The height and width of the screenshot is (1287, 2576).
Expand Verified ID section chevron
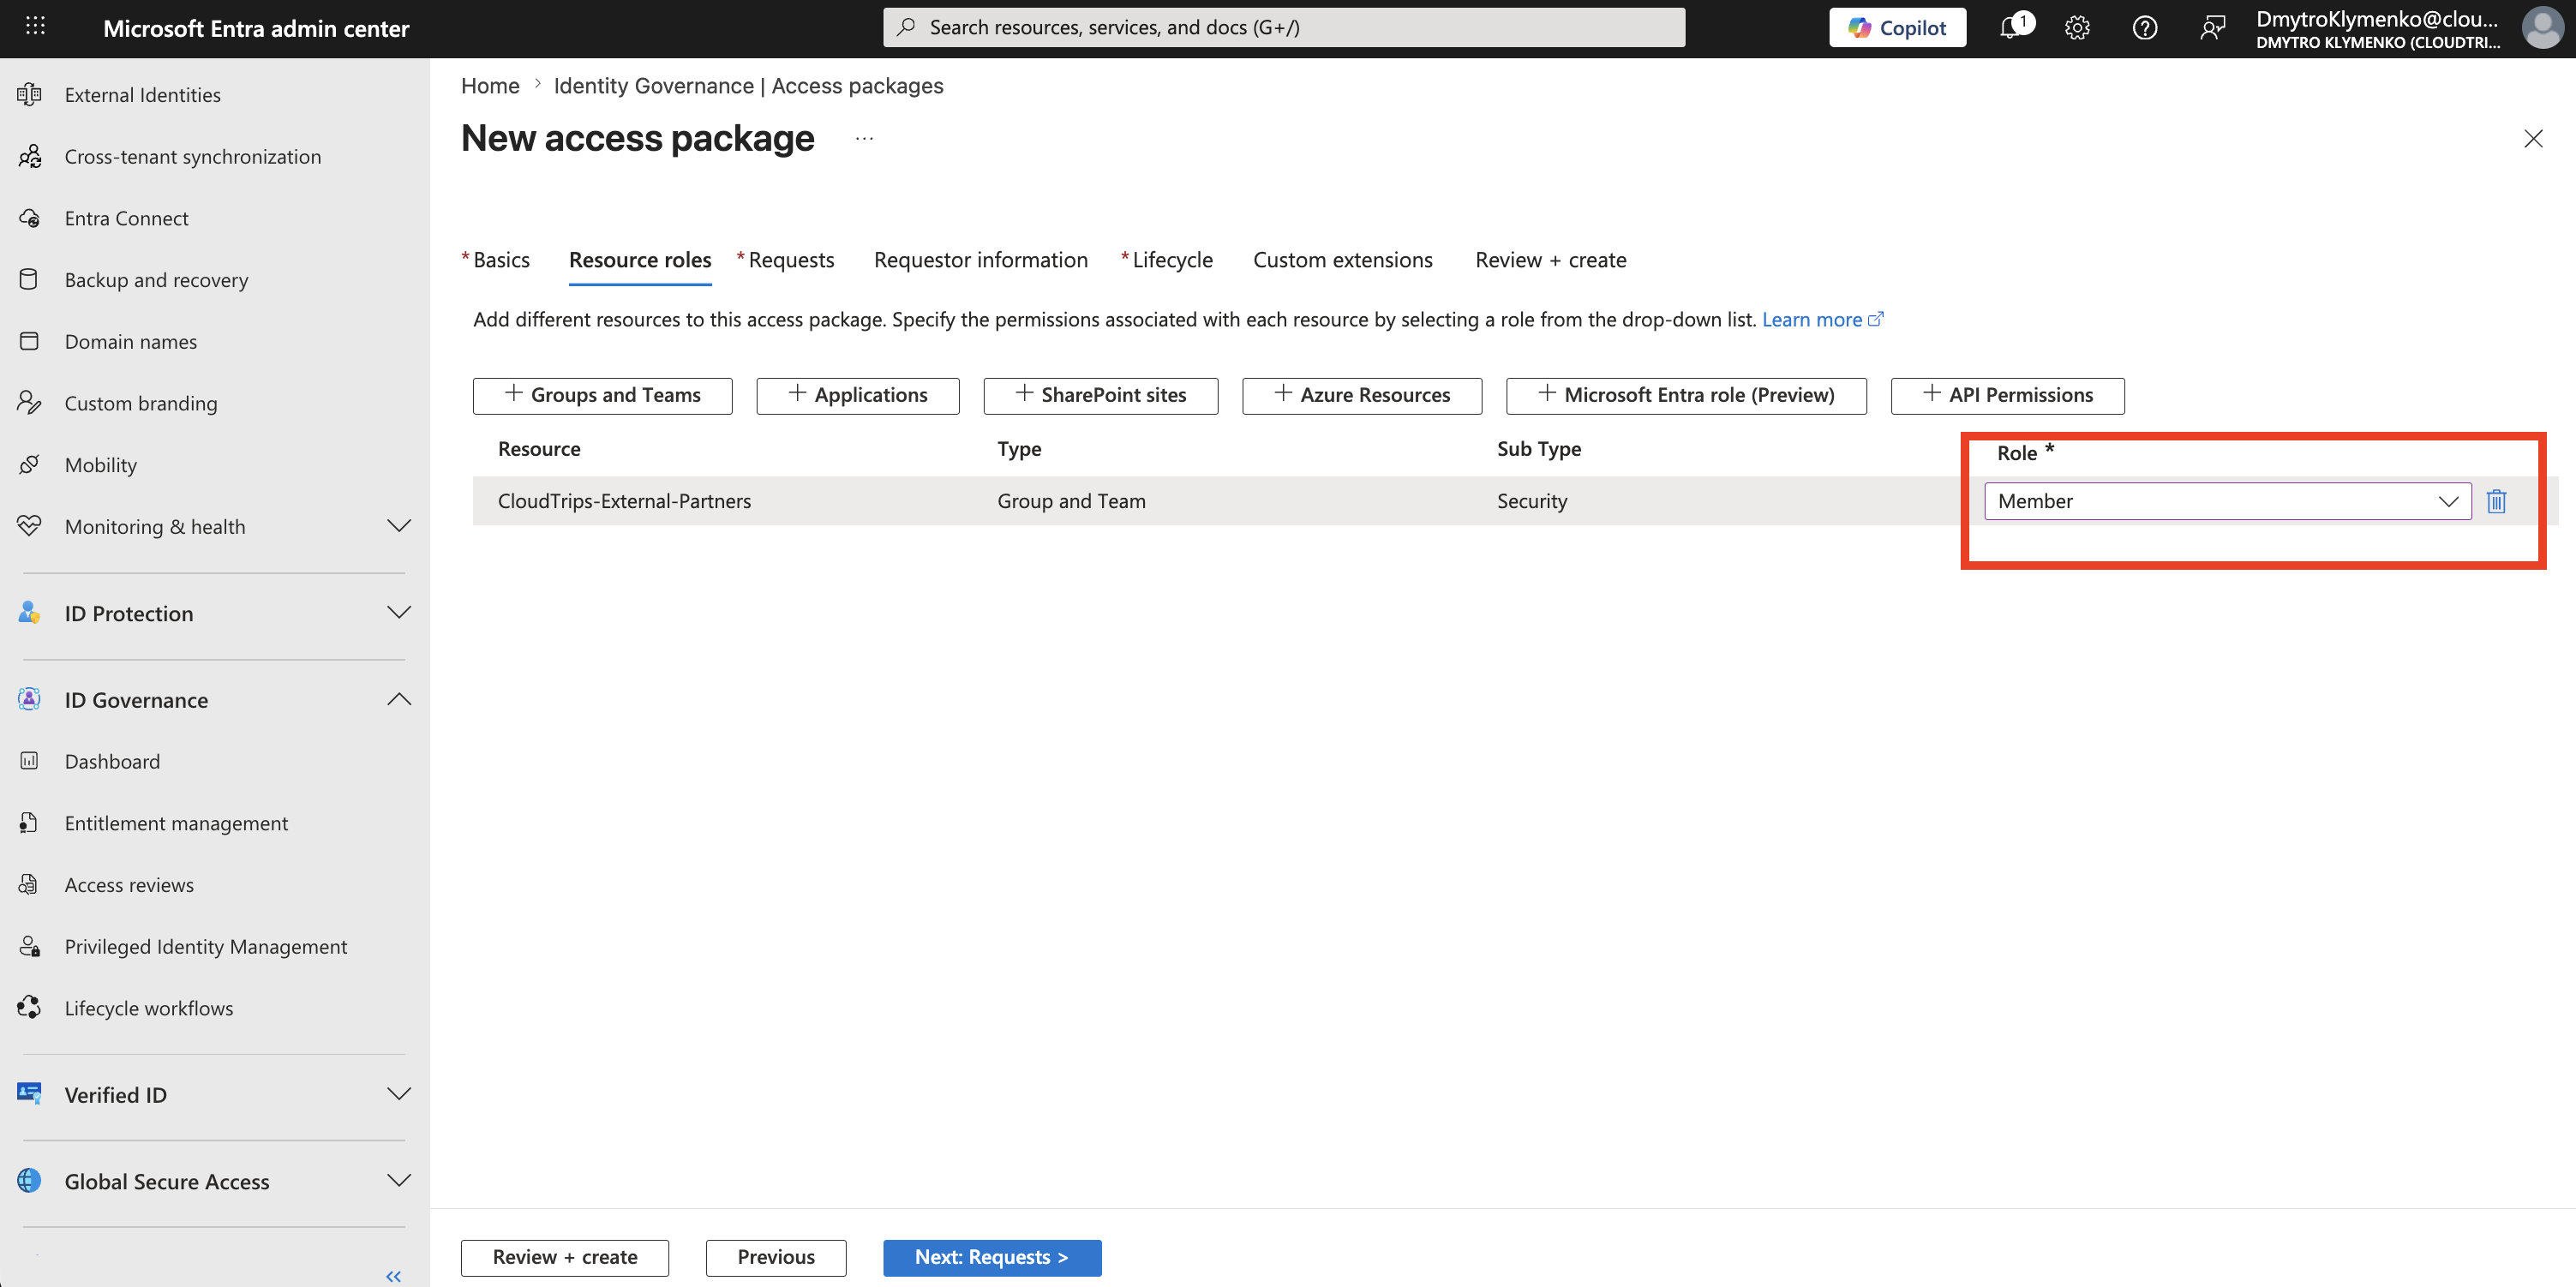399,1094
